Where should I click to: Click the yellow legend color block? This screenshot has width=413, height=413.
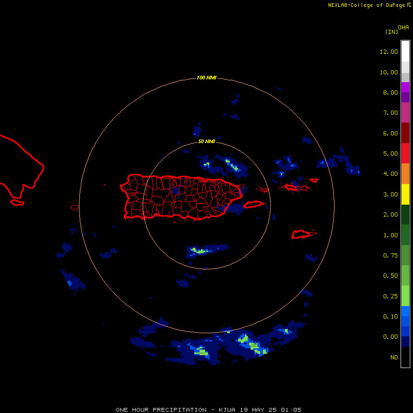[x=405, y=194]
